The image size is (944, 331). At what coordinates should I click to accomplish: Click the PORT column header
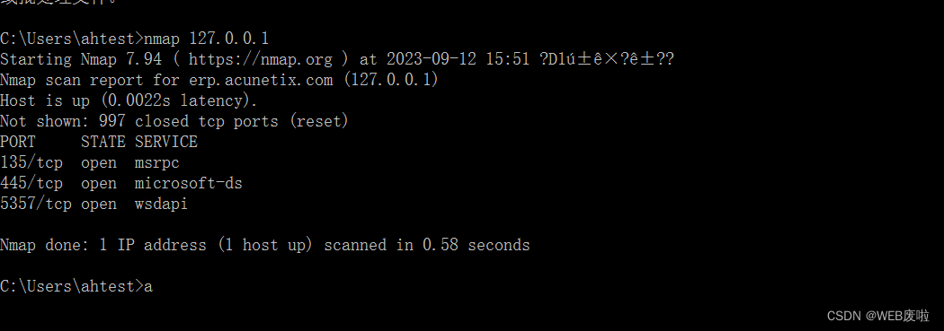coord(18,142)
